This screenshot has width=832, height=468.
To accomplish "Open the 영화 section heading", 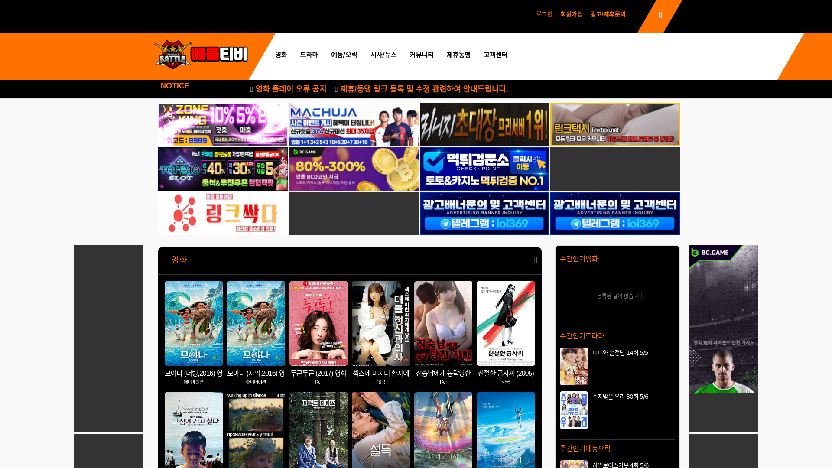I will 179,260.
